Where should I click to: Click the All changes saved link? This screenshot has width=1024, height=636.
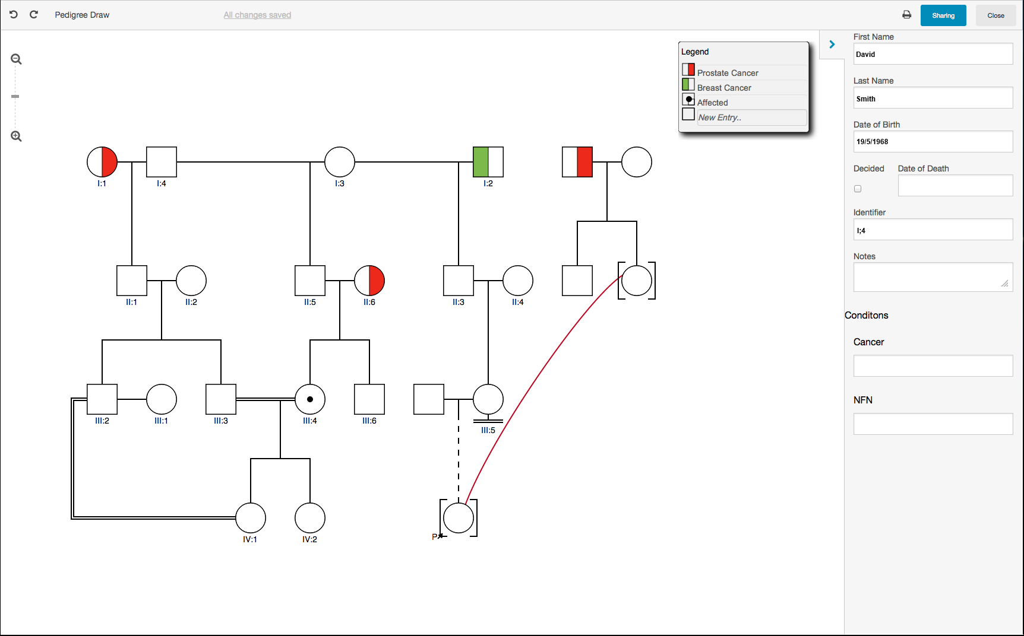257,14
